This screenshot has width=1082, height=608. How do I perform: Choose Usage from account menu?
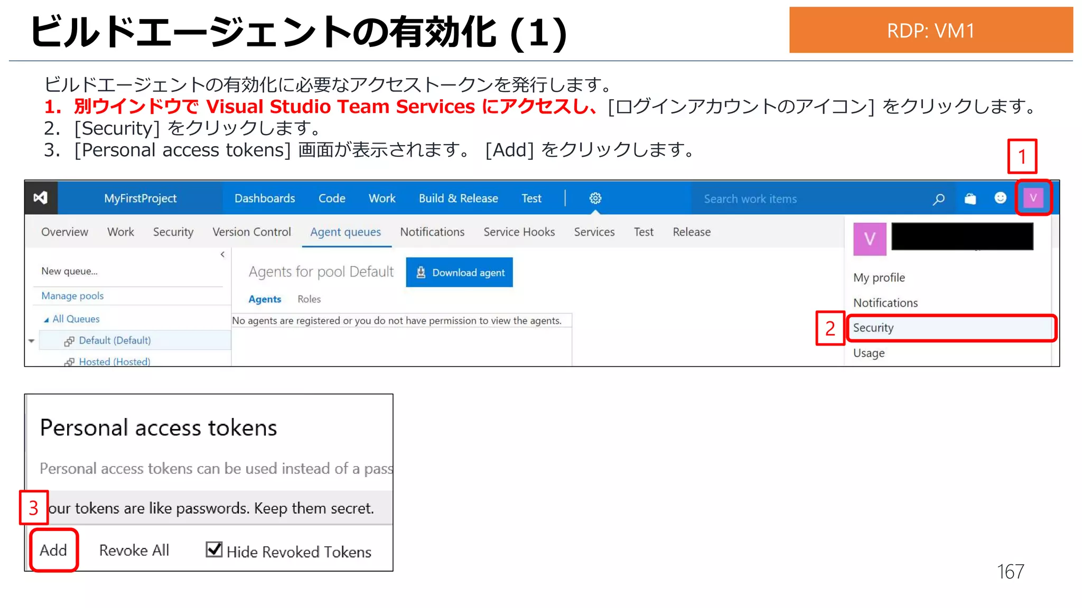869,353
